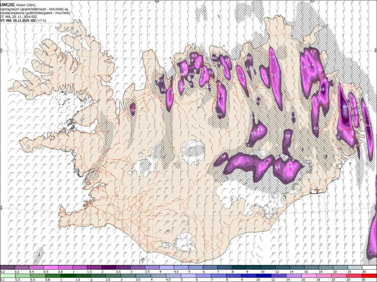Click the "4.0" snowfall value on map
377x282 pixels.
pos(345,107)
